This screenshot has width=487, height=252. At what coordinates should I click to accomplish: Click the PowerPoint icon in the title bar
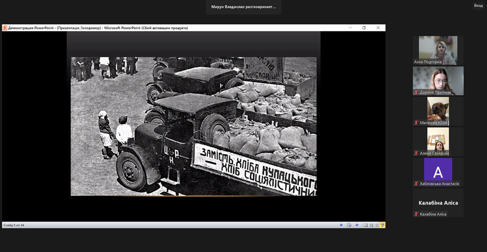pyautogui.click(x=5, y=28)
